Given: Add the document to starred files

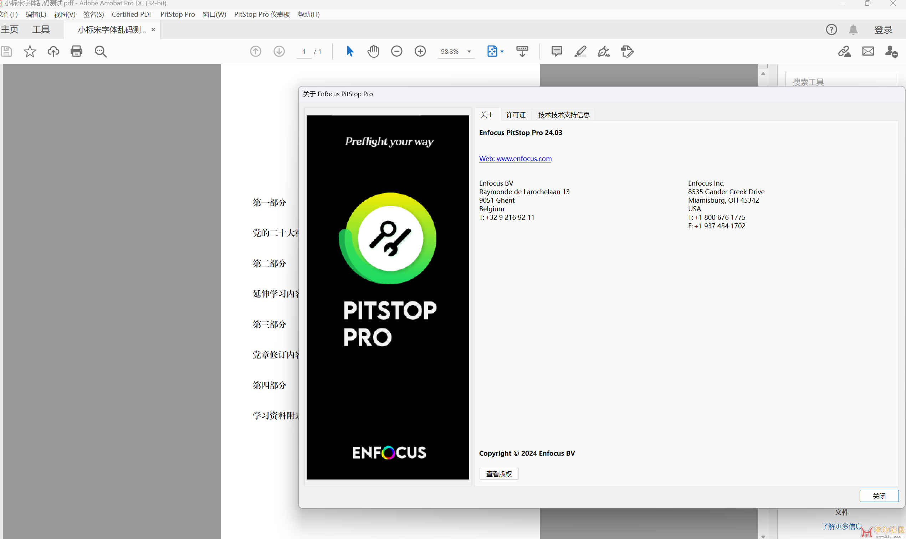Looking at the screenshot, I should pyautogui.click(x=30, y=51).
